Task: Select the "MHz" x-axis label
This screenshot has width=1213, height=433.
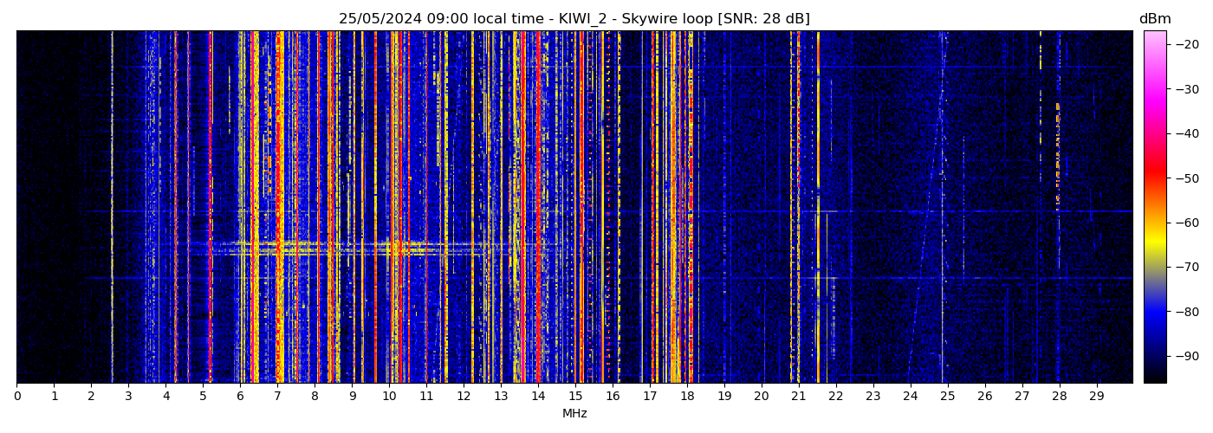Action: (x=574, y=414)
